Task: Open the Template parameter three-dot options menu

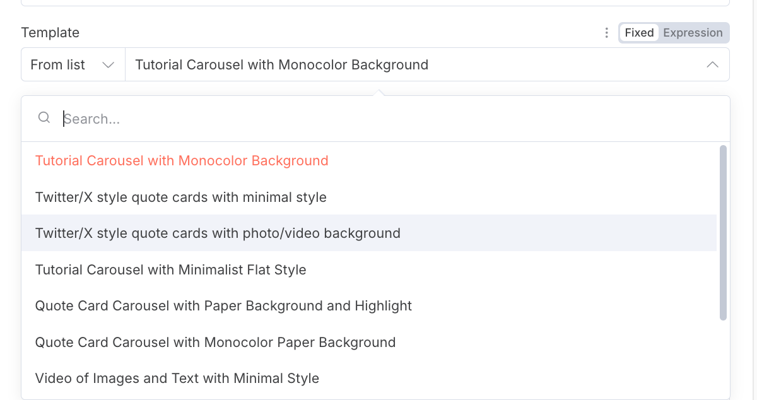Action: (606, 33)
